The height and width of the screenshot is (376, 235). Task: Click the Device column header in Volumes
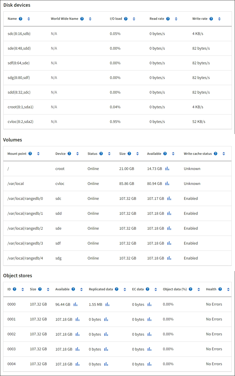click(60, 154)
